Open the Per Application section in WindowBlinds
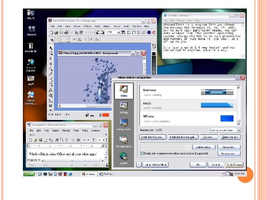The width and height of the screenshot is (266, 200). pyautogui.click(x=124, y=141)
